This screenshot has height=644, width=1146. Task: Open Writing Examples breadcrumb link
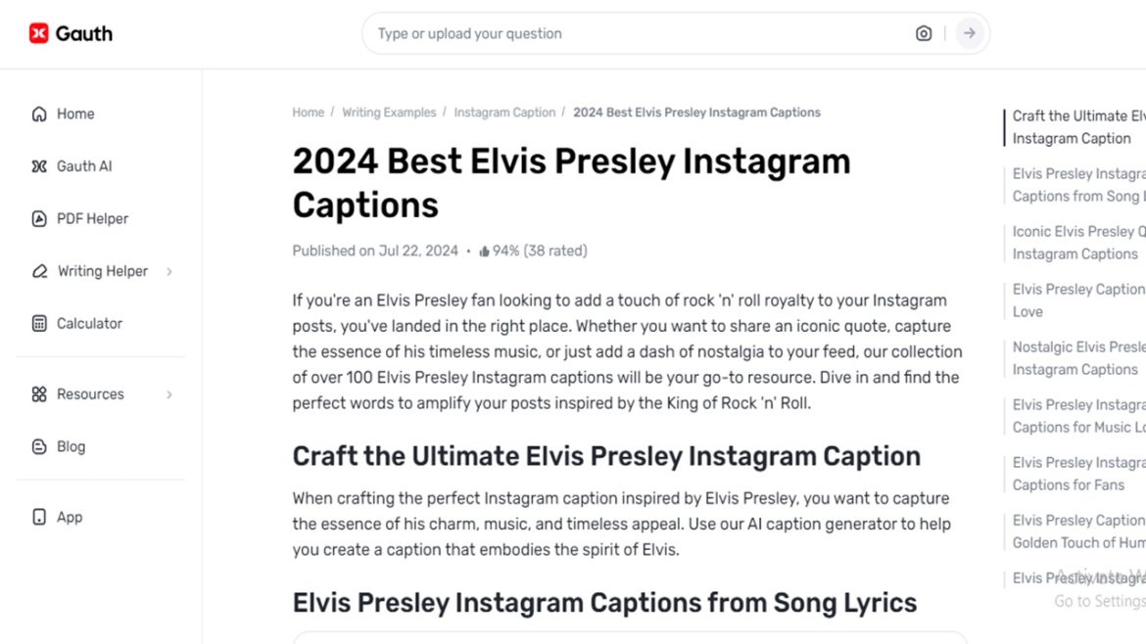click(389, 113)
